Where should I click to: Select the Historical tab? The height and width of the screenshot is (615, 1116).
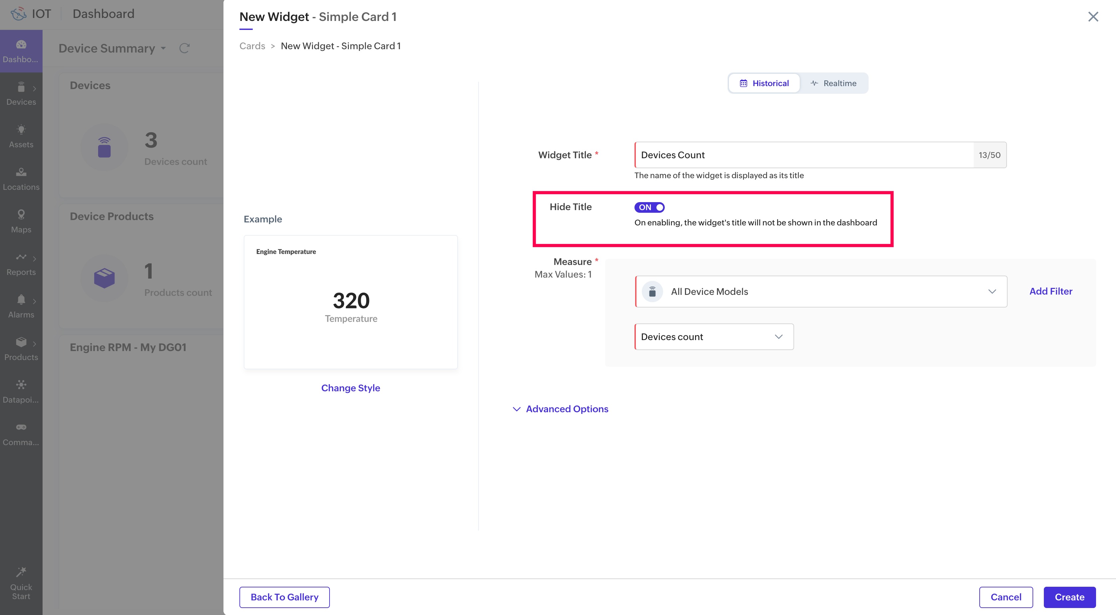coord(764,83)
